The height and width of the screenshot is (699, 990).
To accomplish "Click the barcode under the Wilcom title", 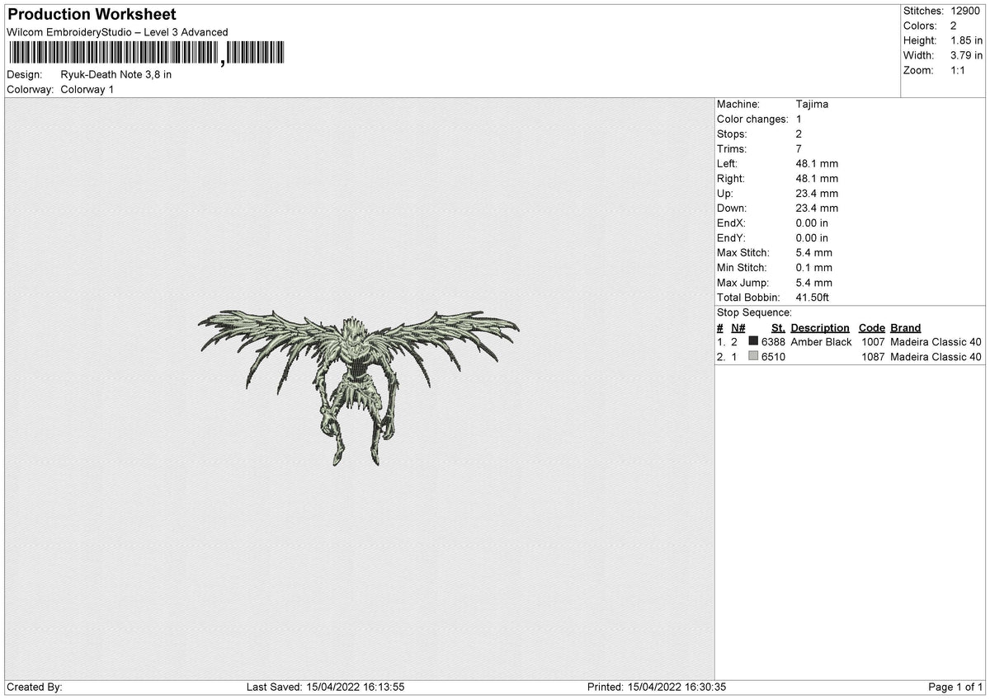I will pos(146,54).
